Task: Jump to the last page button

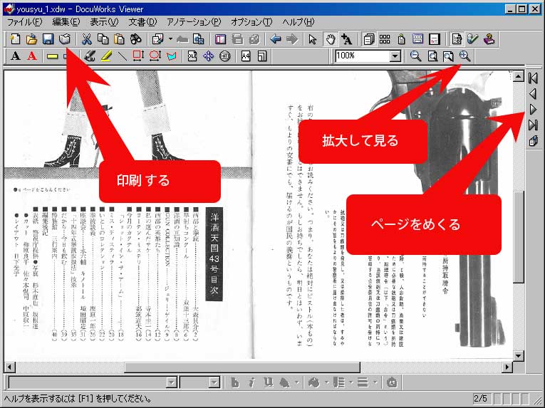Action: point(533,125)
